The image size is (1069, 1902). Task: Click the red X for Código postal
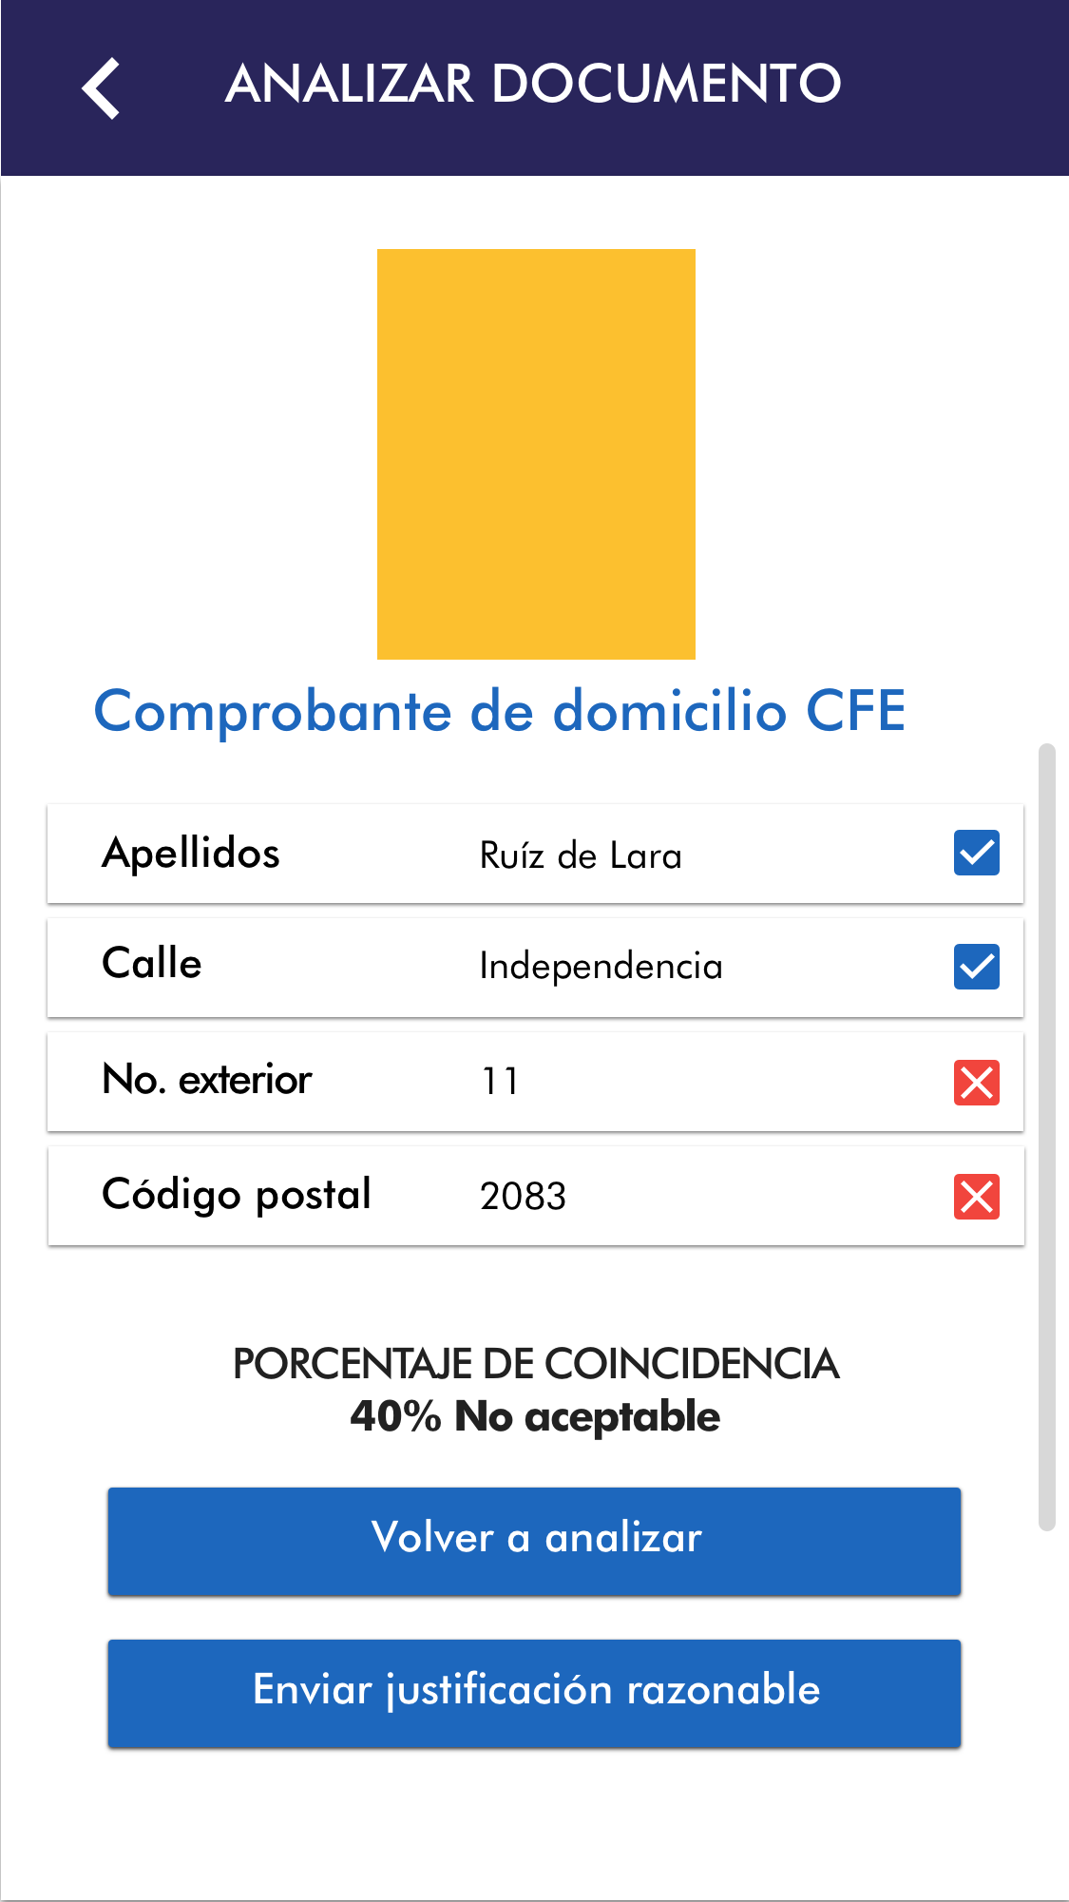(x=976, y=1197)
